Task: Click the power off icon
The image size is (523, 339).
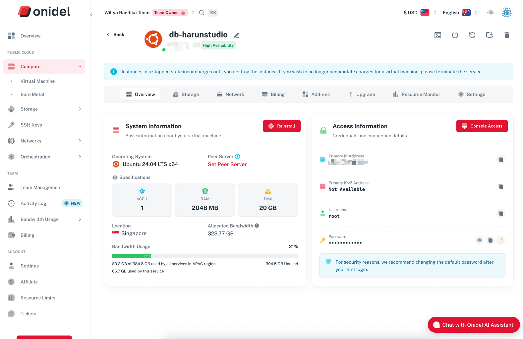Action: click(455, 35)
